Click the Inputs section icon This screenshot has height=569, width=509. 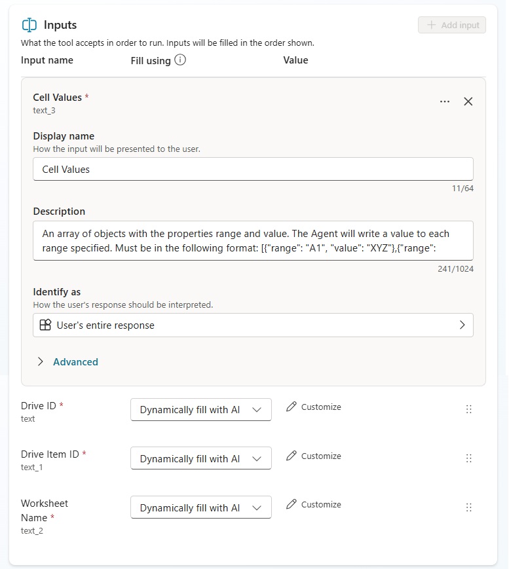(x=29, y=26)
